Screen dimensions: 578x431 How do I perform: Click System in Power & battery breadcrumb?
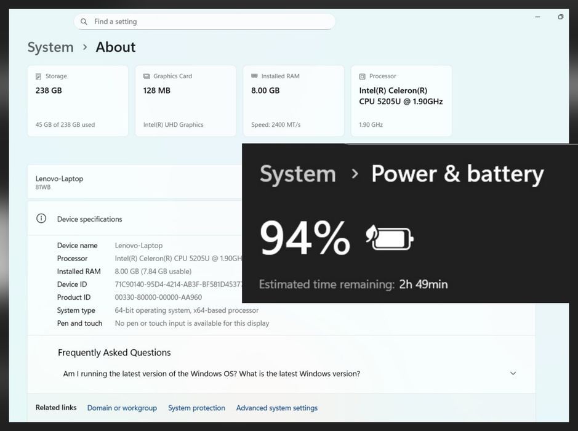tap(298, 174)
